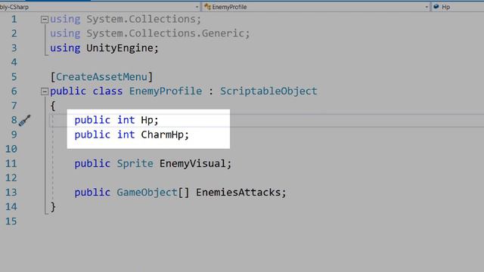Open the Hp member navigation dropdown
This screenshot has height=272, width=484.
coord(458,7)
